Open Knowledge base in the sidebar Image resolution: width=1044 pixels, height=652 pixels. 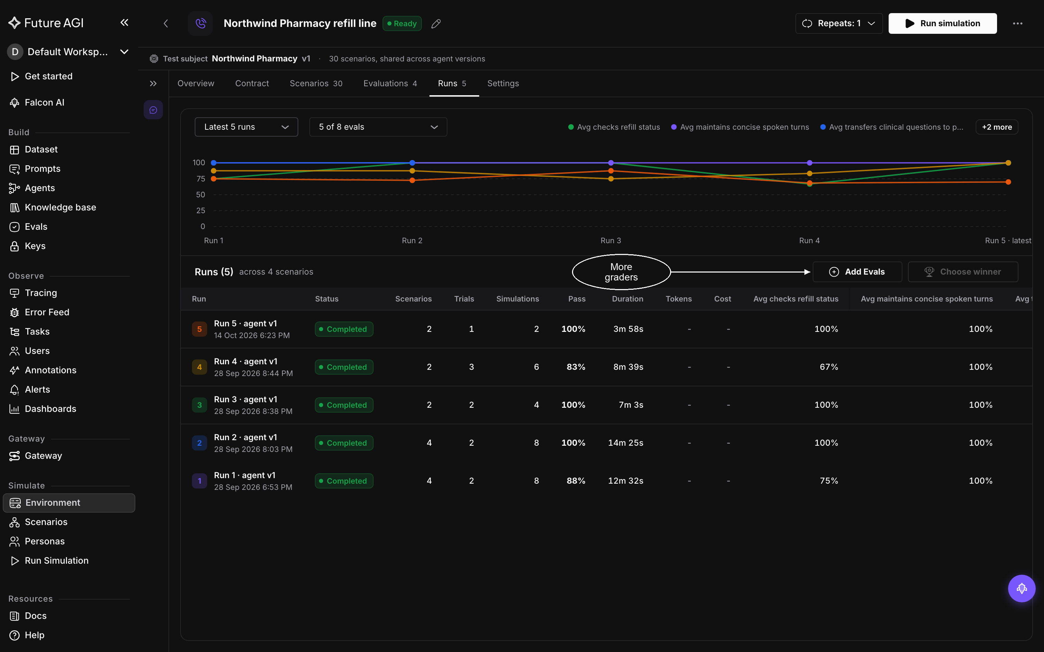tap(60, 207)
